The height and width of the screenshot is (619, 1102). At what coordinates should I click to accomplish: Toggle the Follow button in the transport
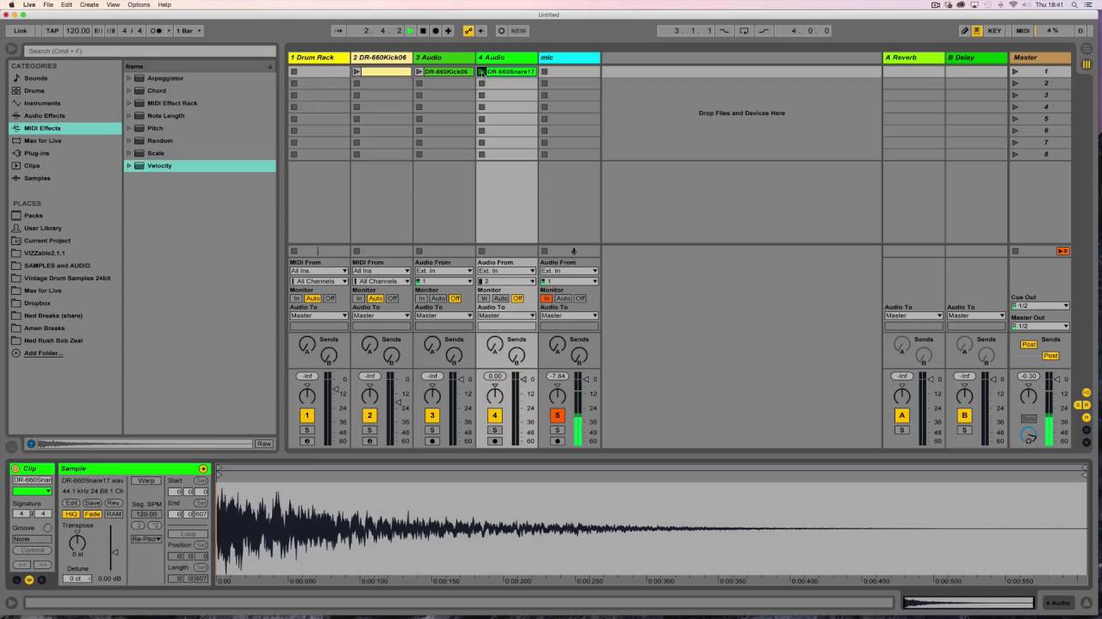coord(338,31)
